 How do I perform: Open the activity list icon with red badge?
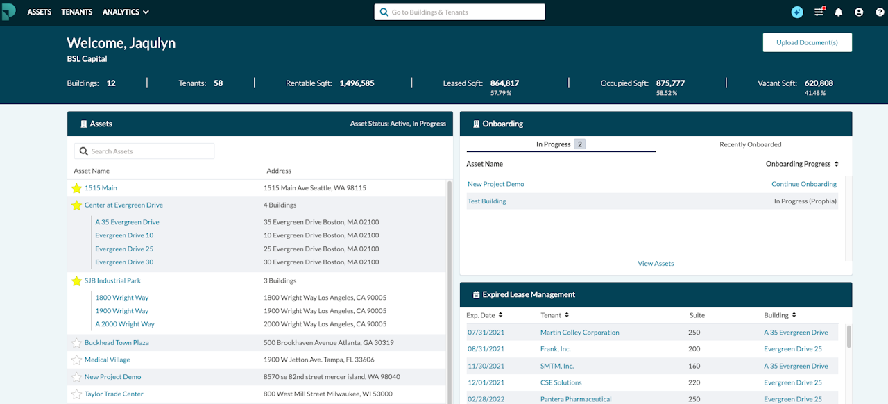(819, 12)
